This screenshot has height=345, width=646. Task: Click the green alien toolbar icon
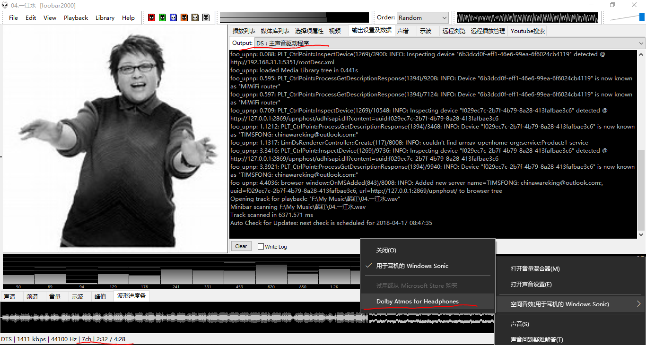(x=162, y=17)
